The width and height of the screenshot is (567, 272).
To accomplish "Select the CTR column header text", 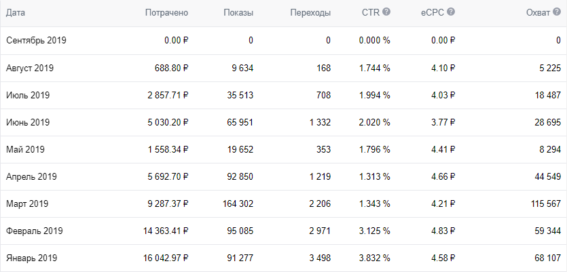I will [371, 13].
